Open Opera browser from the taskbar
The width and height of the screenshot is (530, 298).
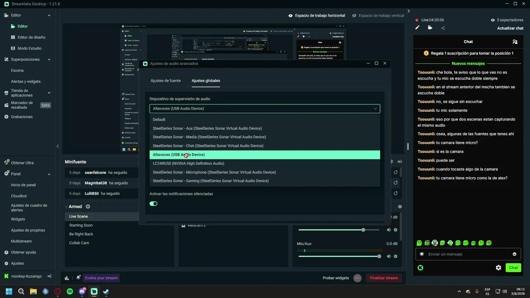[58, 291]
